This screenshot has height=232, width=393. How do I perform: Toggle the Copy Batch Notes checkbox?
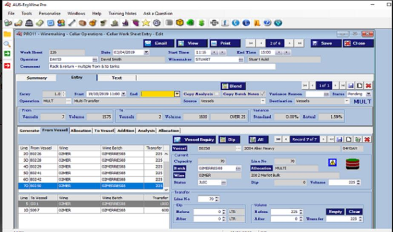click(x=262, y=94)
